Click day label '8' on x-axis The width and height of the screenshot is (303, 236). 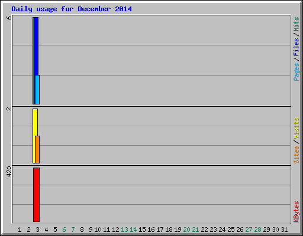coord(82,230)
